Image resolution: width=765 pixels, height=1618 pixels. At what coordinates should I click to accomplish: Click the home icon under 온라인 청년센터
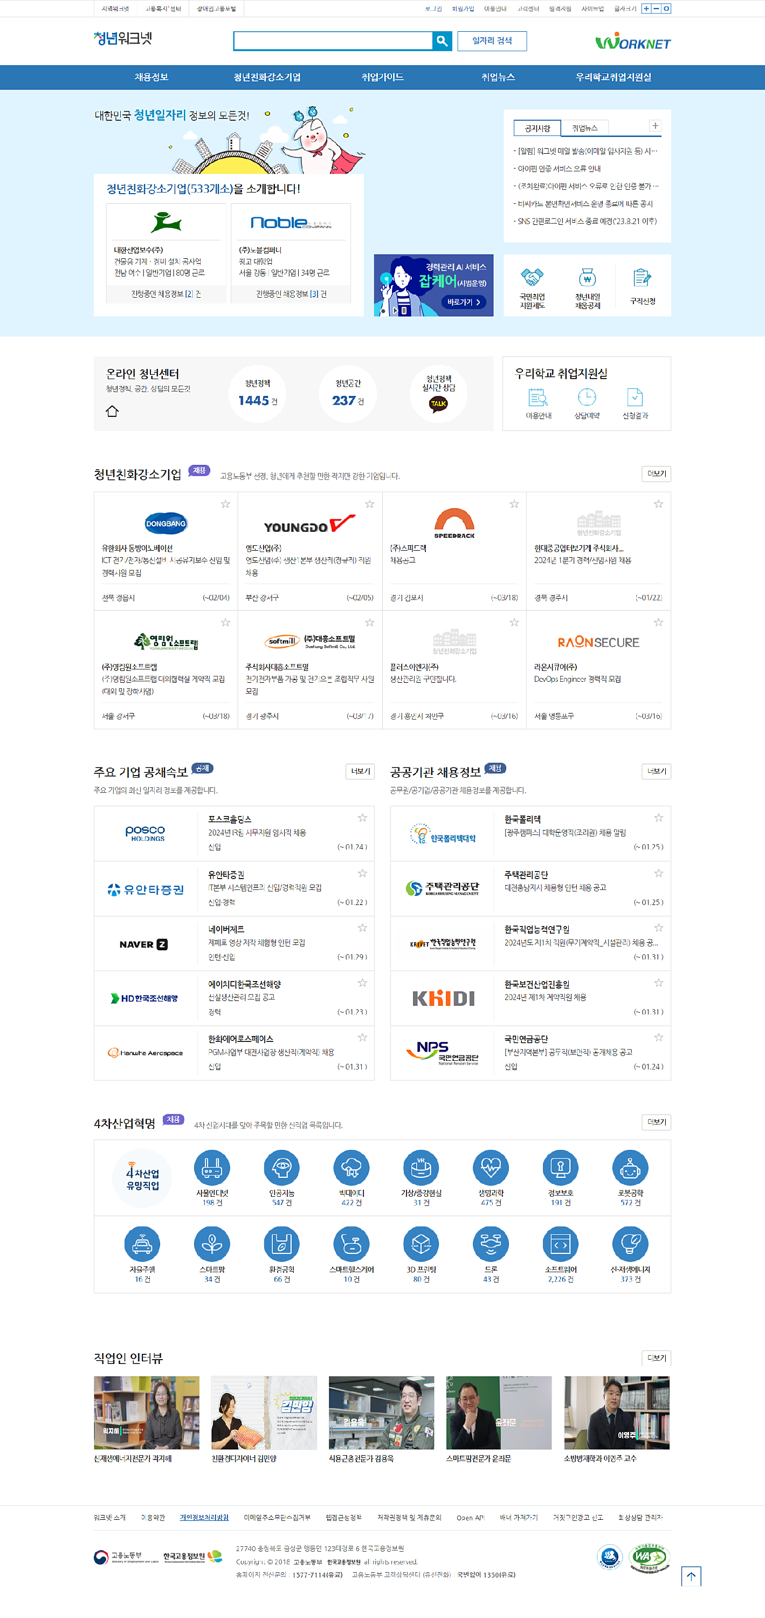click(x=112, y=411)
